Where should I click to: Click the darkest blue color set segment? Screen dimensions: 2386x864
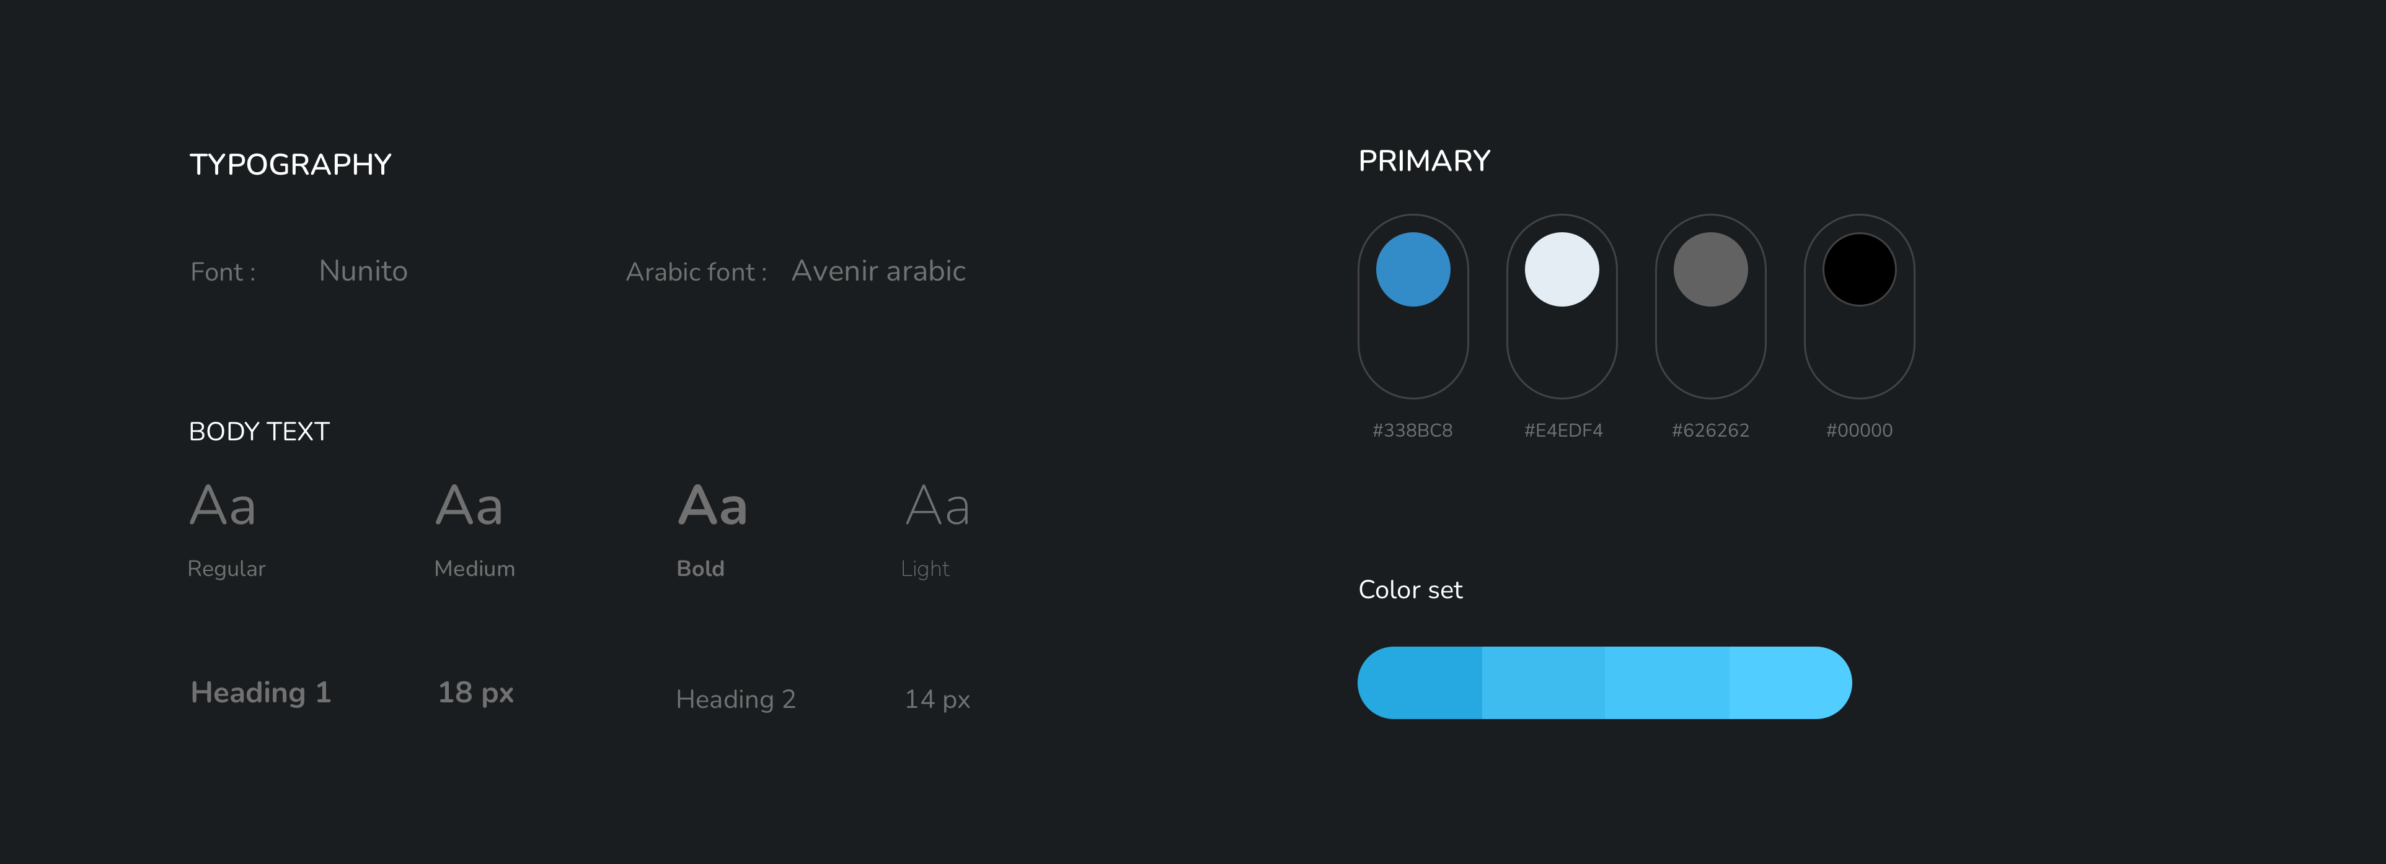(1420, 683)
